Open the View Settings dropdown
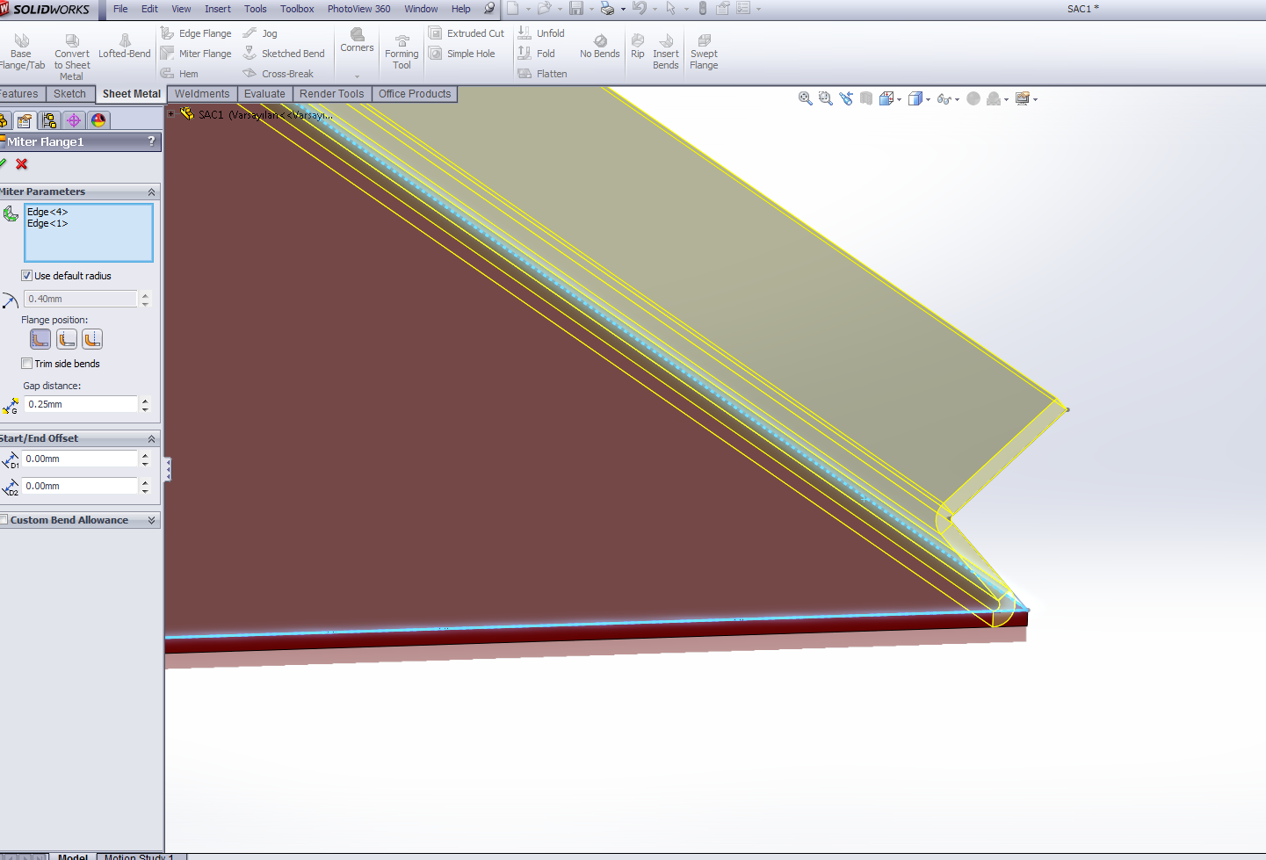Viewport: 1266px width, 860px height. [x=1036, y=100]
